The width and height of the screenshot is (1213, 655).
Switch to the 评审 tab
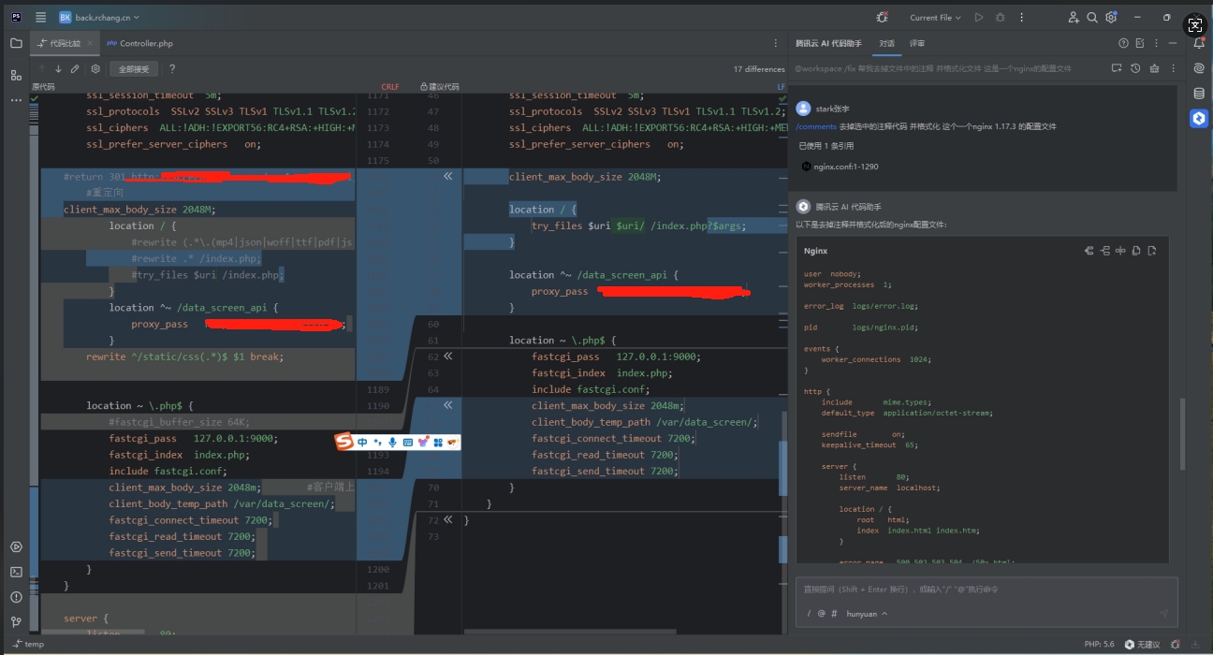point(917,43)
